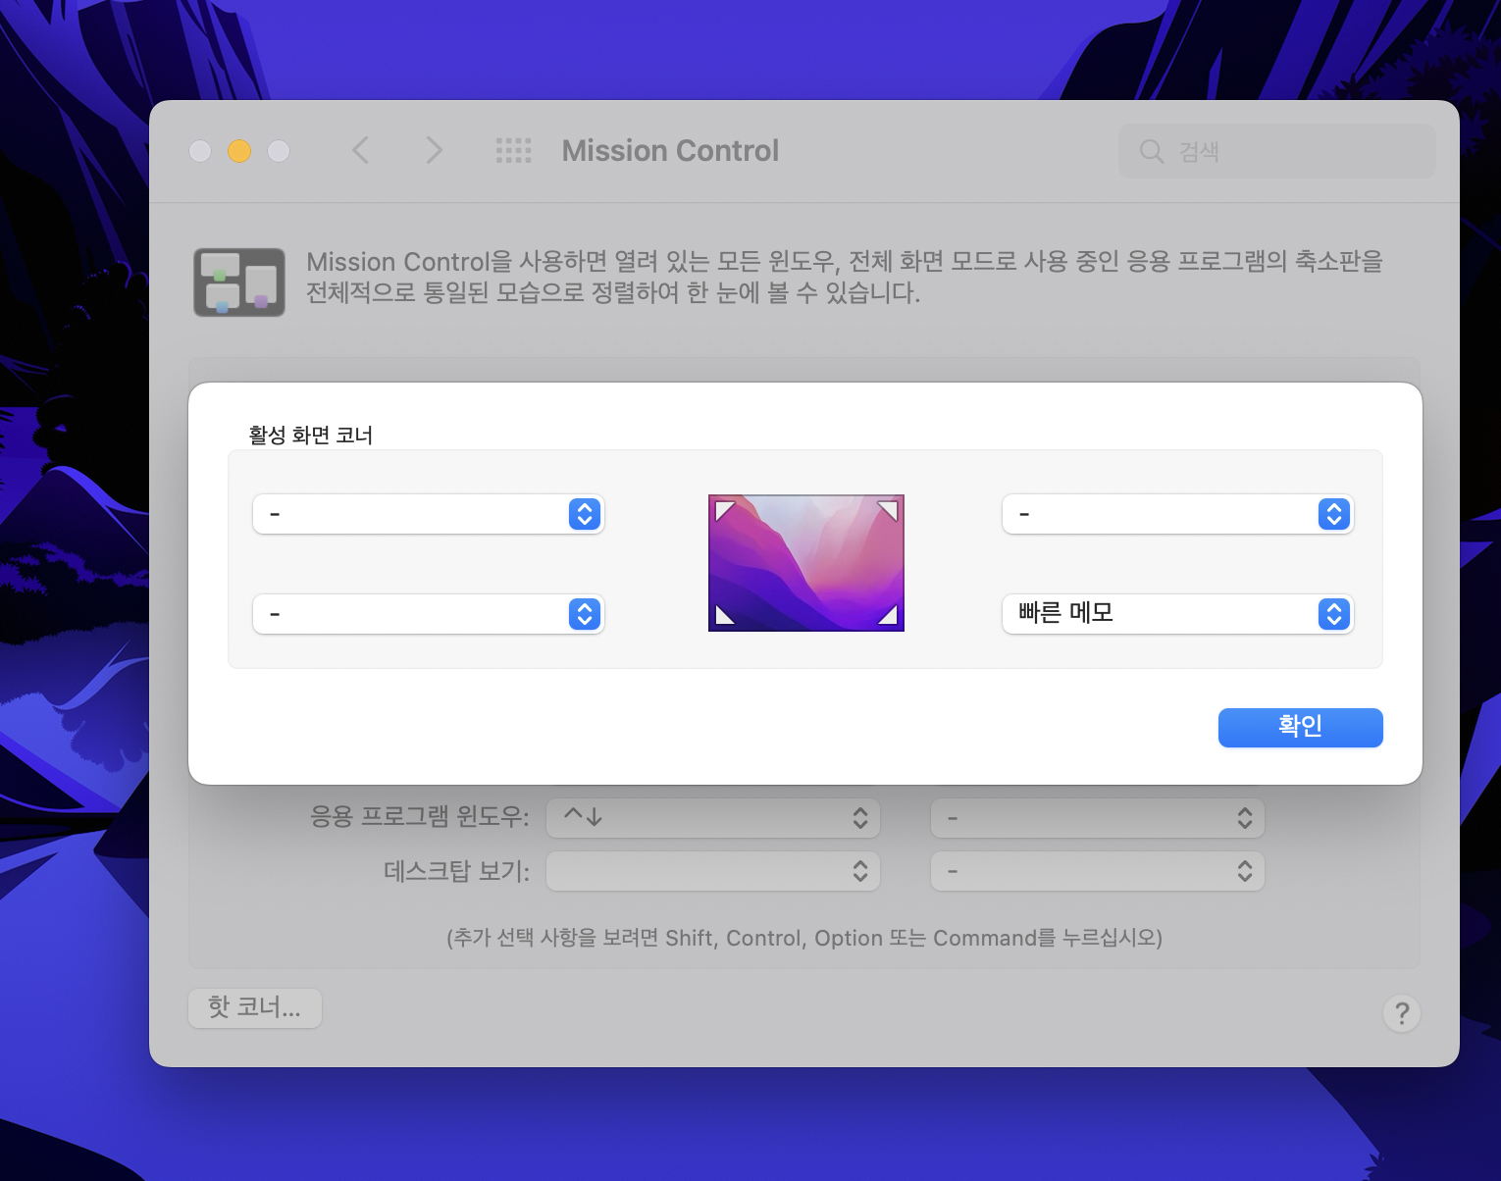The width and height of the screenshot is (1501, 1181).
Task: Click the 핫 코너... button
Action: coord(255,1007)
